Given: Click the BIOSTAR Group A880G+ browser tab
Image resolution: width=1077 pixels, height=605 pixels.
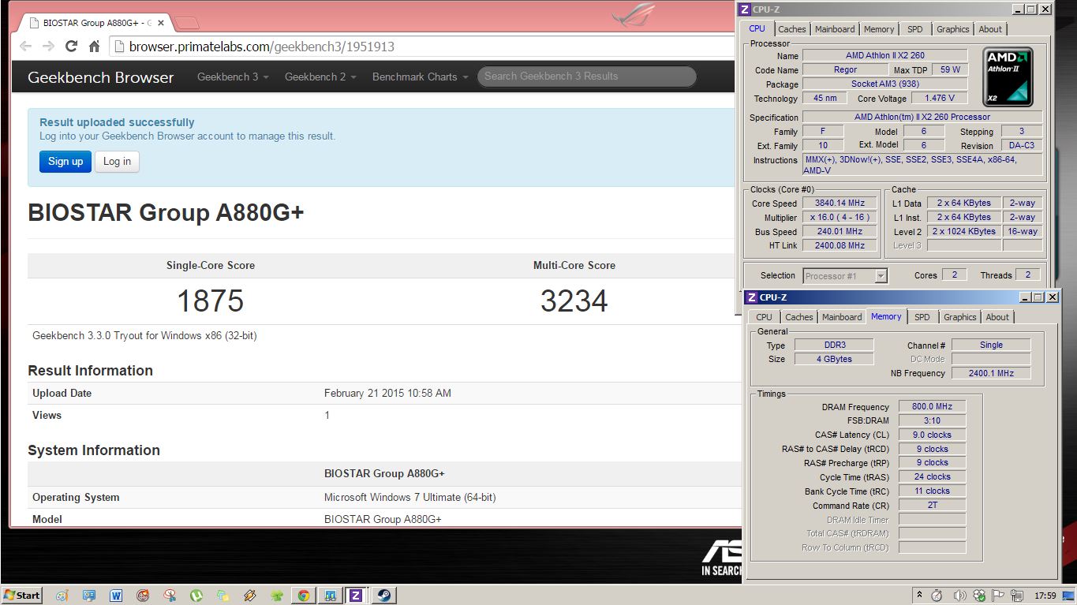Looking at the screenshot, I should pyautogui.click(x=93, y=23).
